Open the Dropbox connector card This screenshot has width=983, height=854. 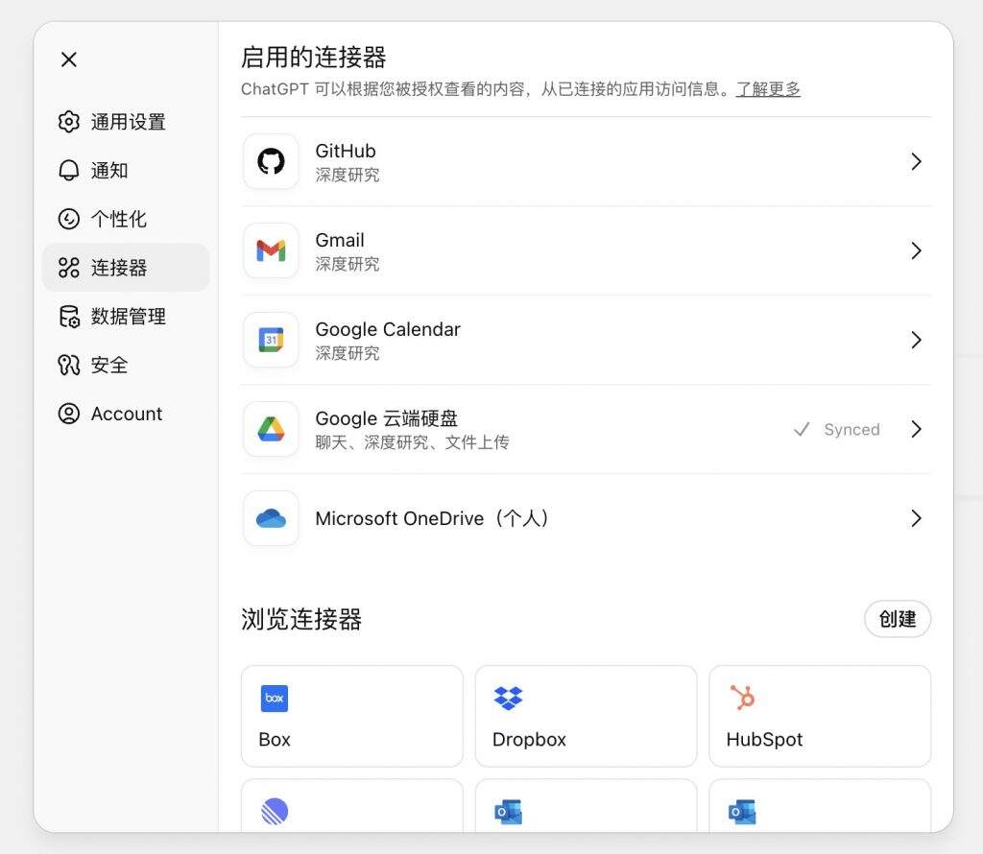pos(586,716)
